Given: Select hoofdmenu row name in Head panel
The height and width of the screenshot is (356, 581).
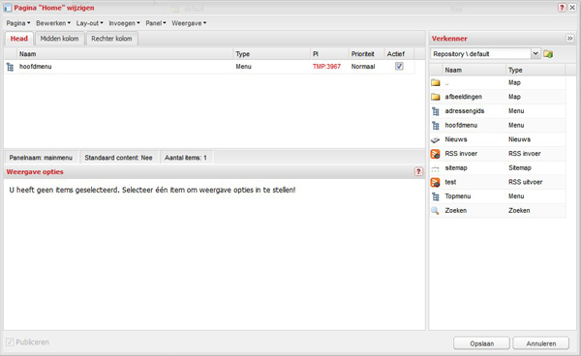Looking at the screenshot, I should 36,67.
